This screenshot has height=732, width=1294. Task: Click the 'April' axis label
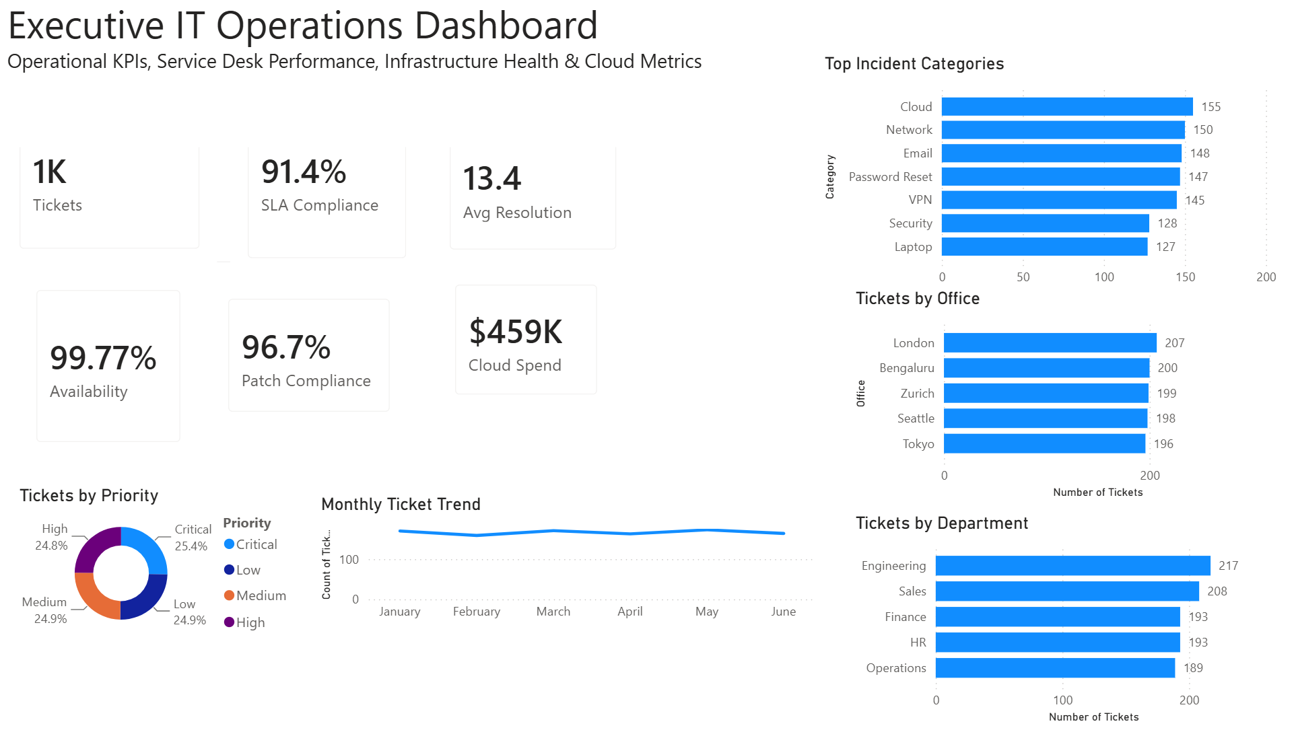(630, 612)
